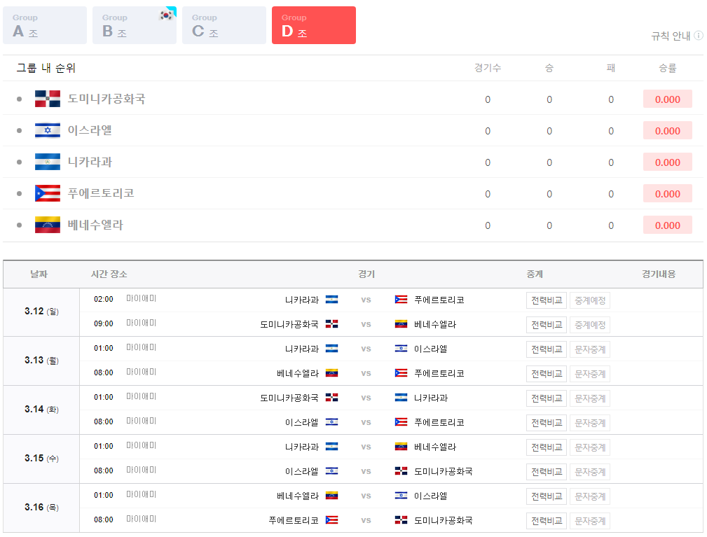707x537 pixels.
Task: Click 중계예정 for 3.12 09:00 game
Action: (590, 325)
